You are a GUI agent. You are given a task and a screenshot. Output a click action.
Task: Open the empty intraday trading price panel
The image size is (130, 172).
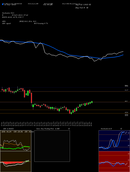(52, 146)
